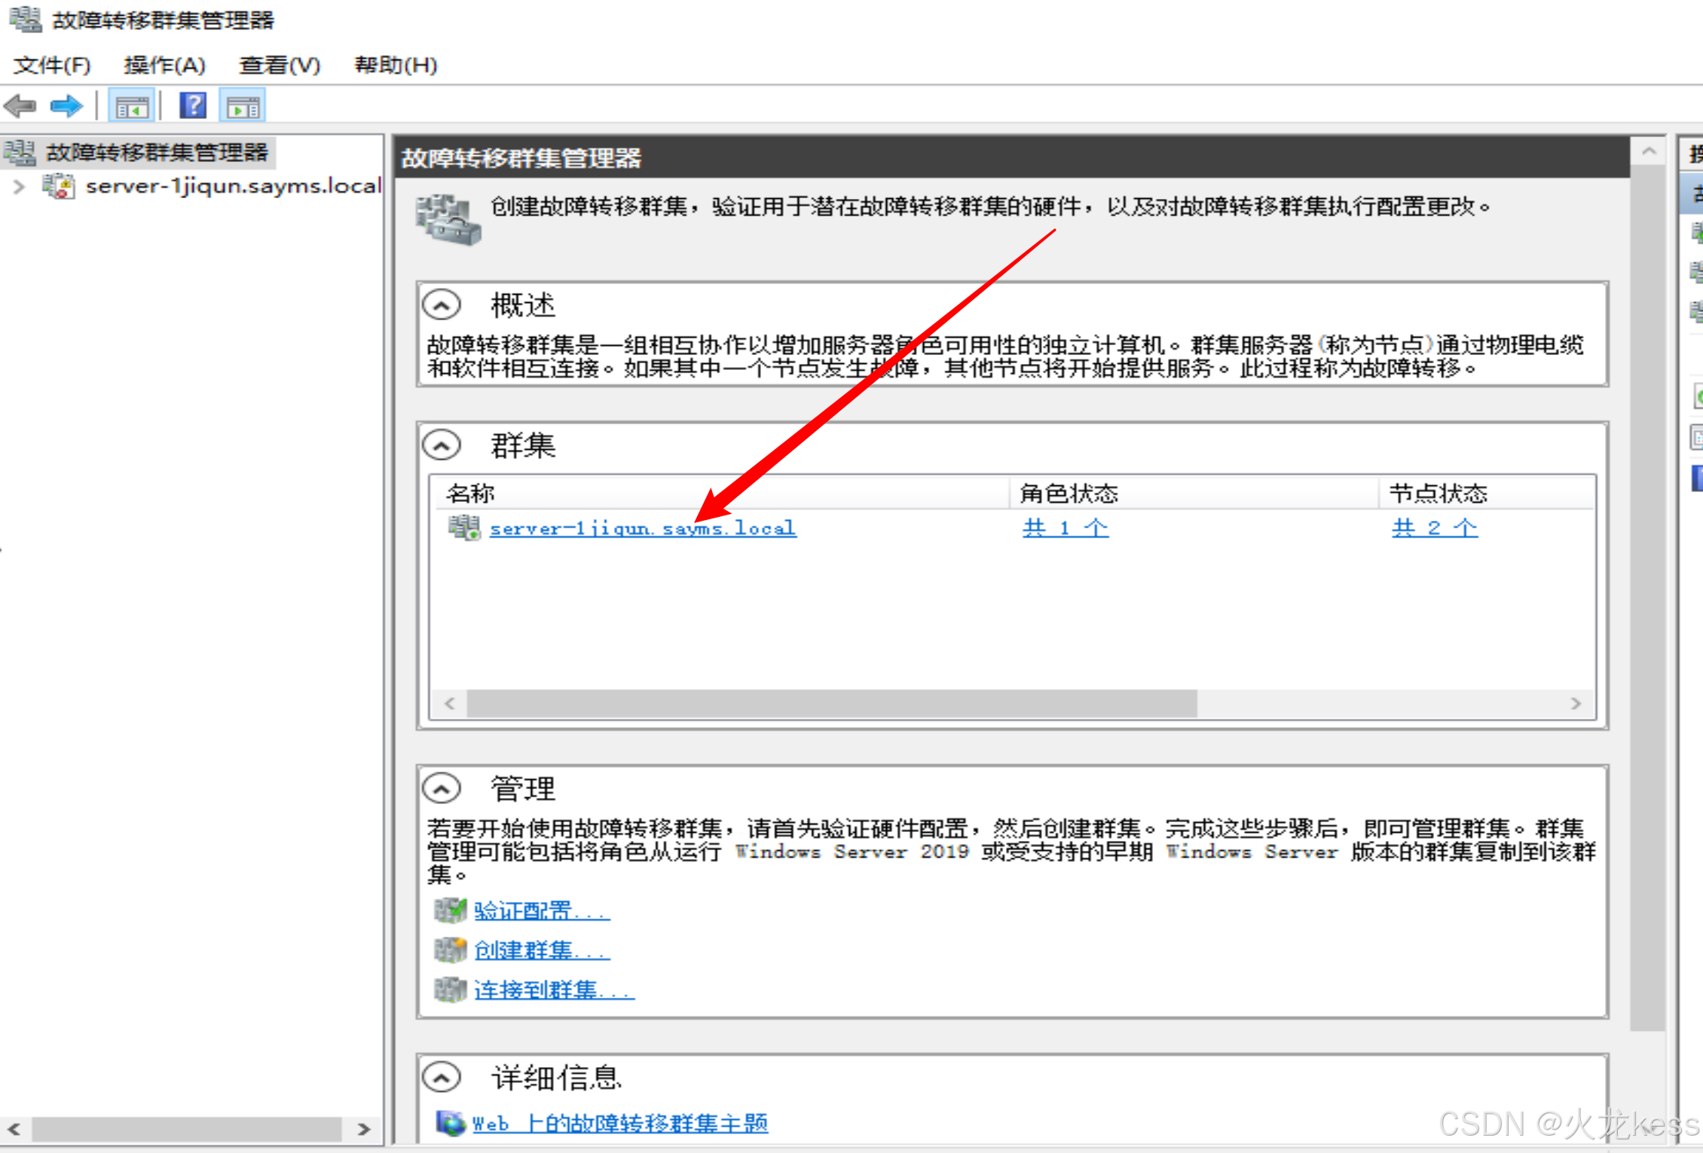The image size is (1703, 1153).
Task: Toggle the show/hide action pane icon
Action: (x=243, y=107)
